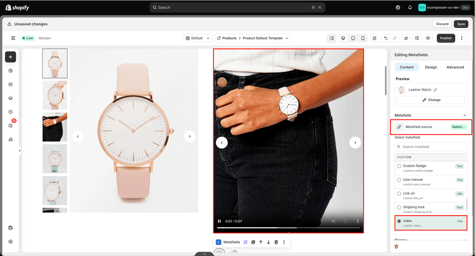Open the page settings sliders icon
The image size is (475, 256).
pos(406,38)
